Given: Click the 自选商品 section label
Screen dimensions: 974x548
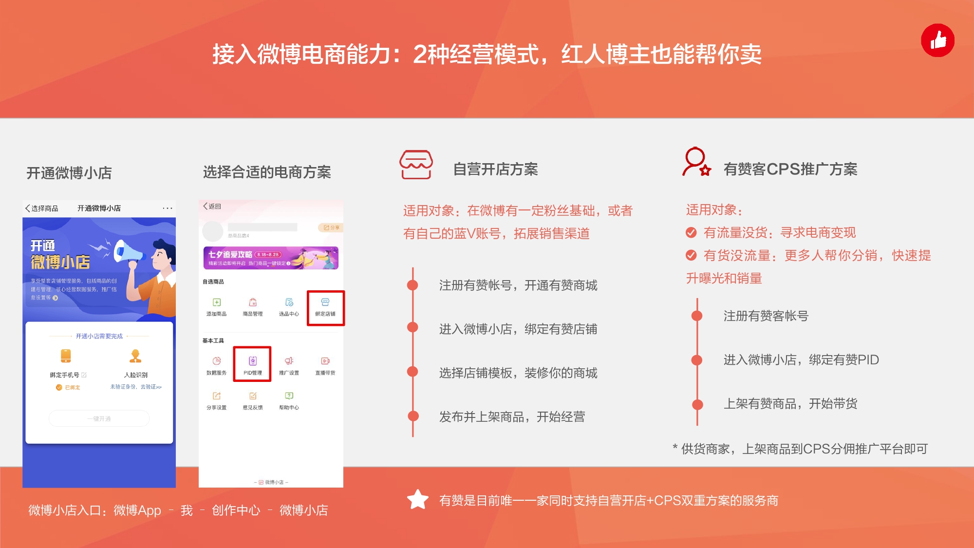Looking at the screenshot, I should click(213, 282).
